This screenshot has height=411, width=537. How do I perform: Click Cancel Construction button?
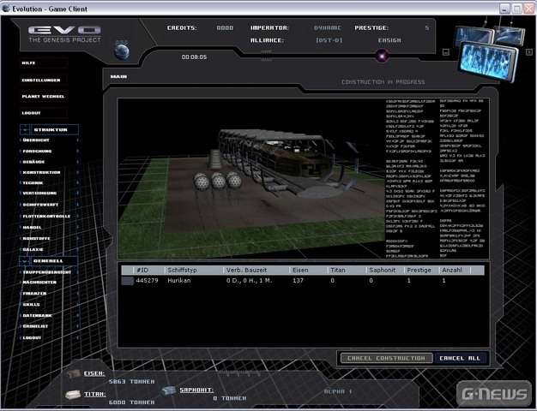tap(386, 358)
